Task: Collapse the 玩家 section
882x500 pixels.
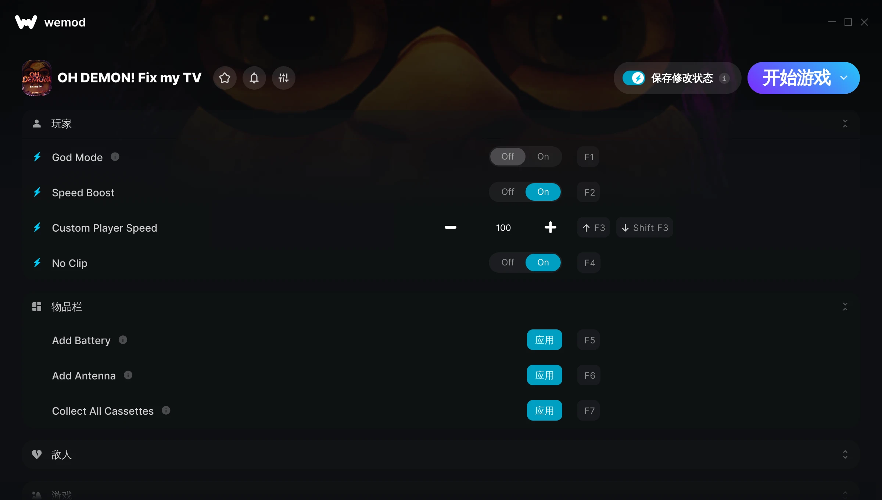Action: (845, 124)
